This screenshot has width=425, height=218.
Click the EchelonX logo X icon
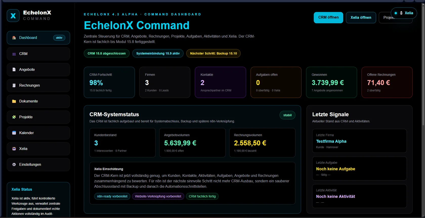tap(13, 16)
